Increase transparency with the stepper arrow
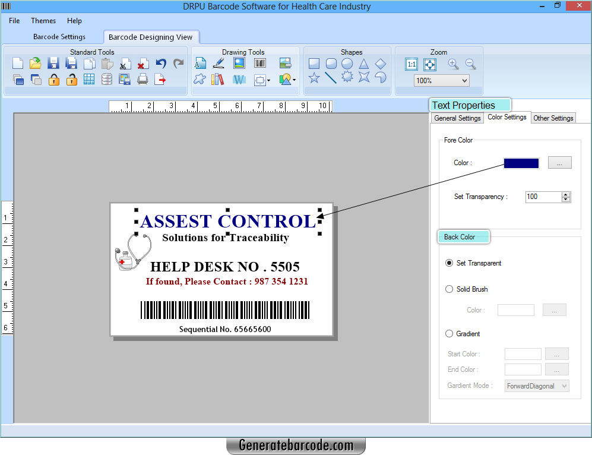 pos(567,194)
